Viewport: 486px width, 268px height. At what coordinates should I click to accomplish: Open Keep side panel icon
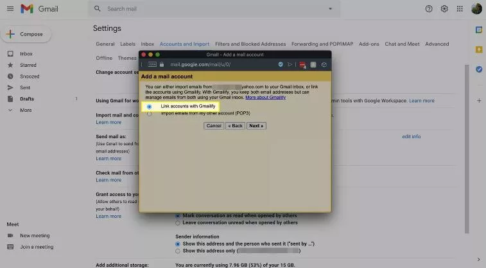tap(479, 49)
